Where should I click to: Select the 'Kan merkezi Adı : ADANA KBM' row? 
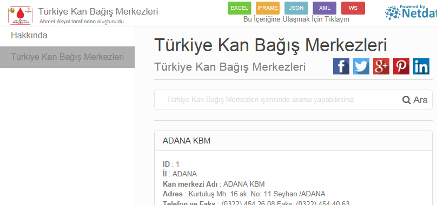point(214,184)
